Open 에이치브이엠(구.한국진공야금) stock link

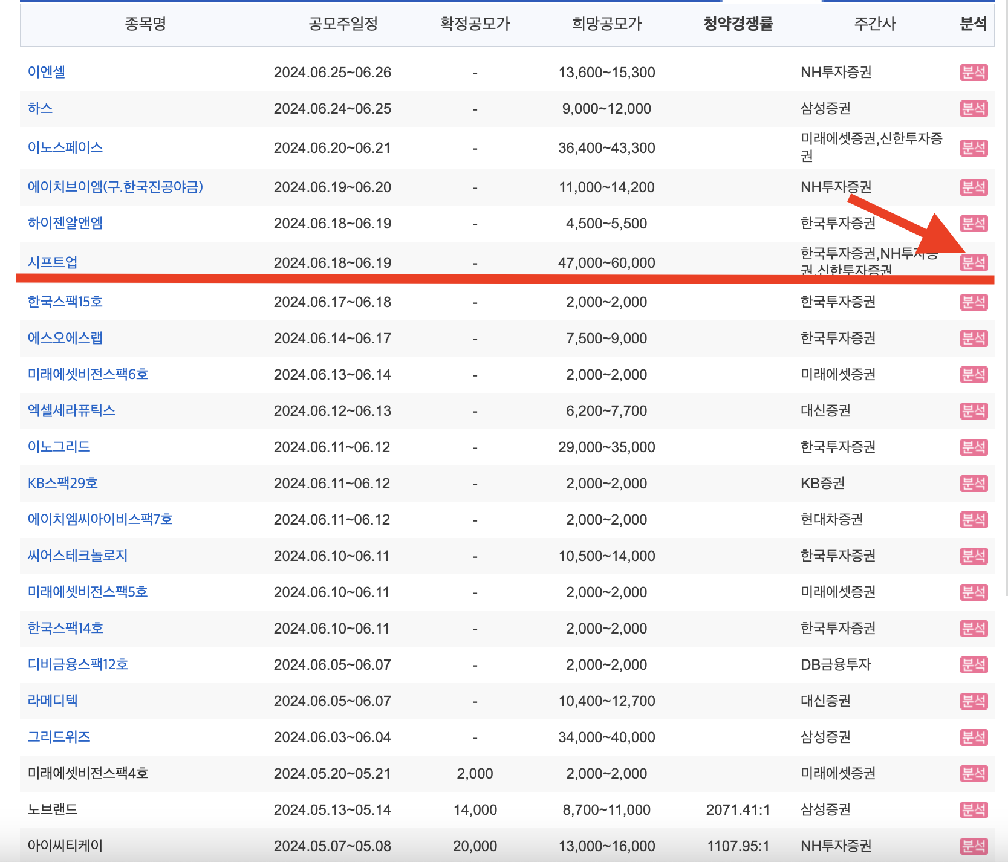click(x=115, y=187)
